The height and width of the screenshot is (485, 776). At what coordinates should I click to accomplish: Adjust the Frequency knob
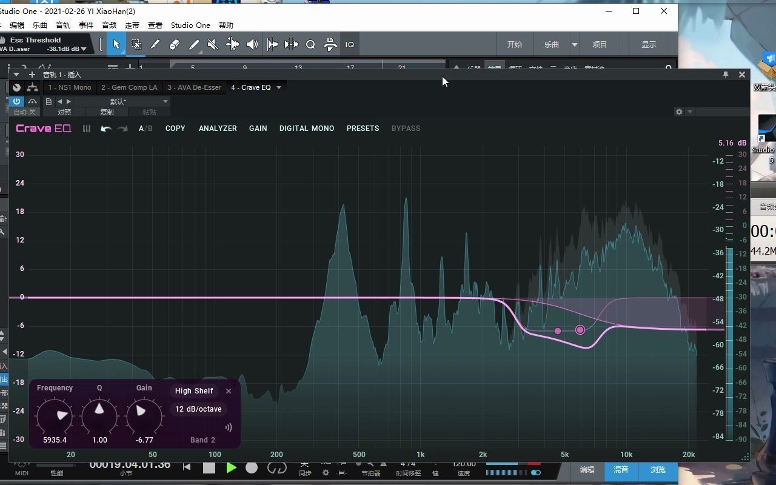tap(55, 416)
